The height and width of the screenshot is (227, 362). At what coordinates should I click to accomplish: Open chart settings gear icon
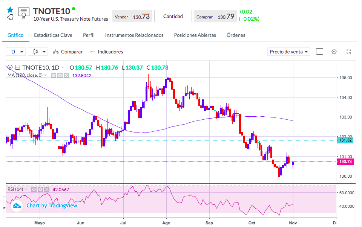(334, 52)
